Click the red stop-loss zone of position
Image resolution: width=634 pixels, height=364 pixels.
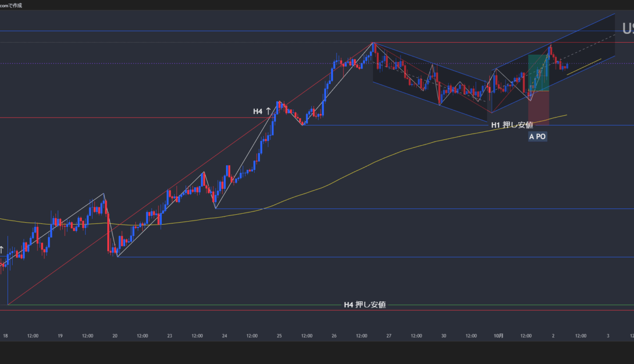tap(538, 108)
